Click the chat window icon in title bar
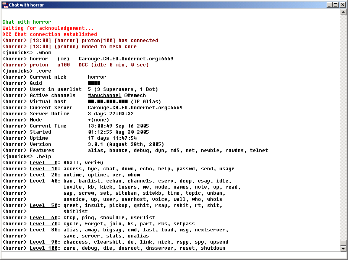This screenshot has width=348, height=260. [x=5, y=5]
